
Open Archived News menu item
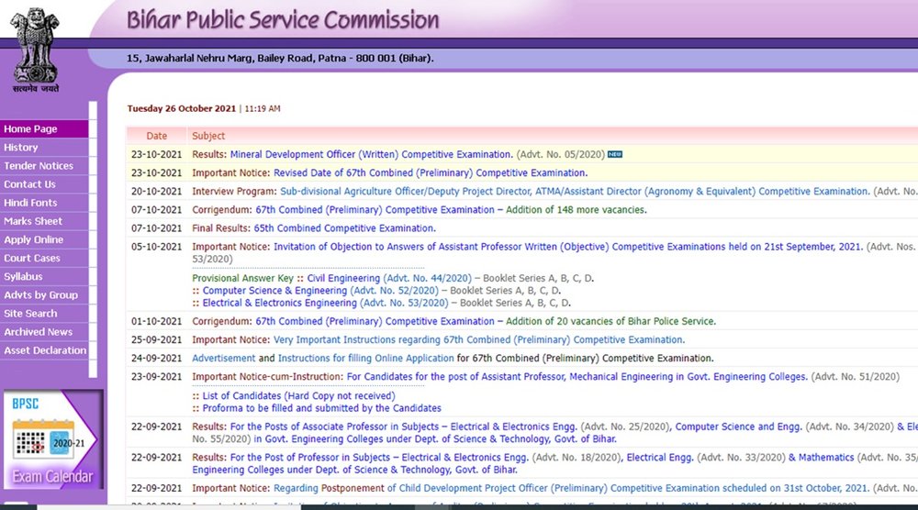click(44, 332)
